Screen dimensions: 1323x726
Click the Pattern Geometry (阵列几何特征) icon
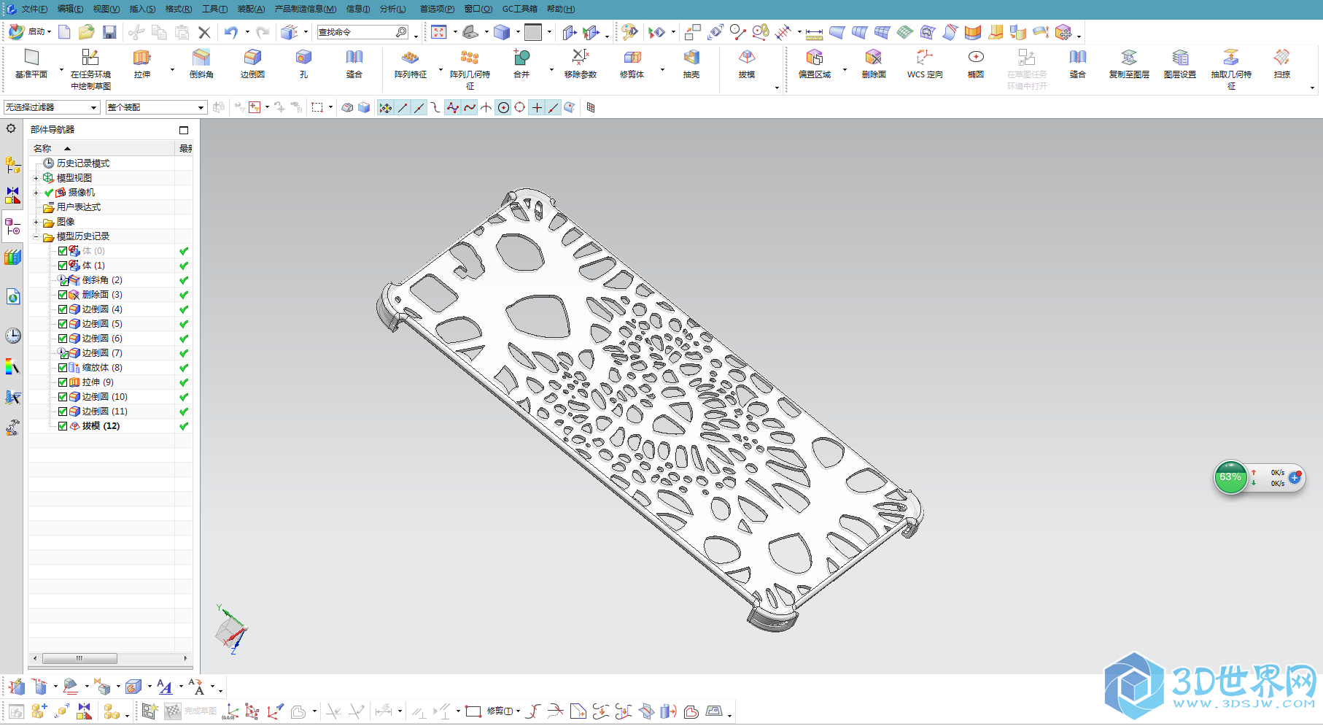click(x=470, y=69)
